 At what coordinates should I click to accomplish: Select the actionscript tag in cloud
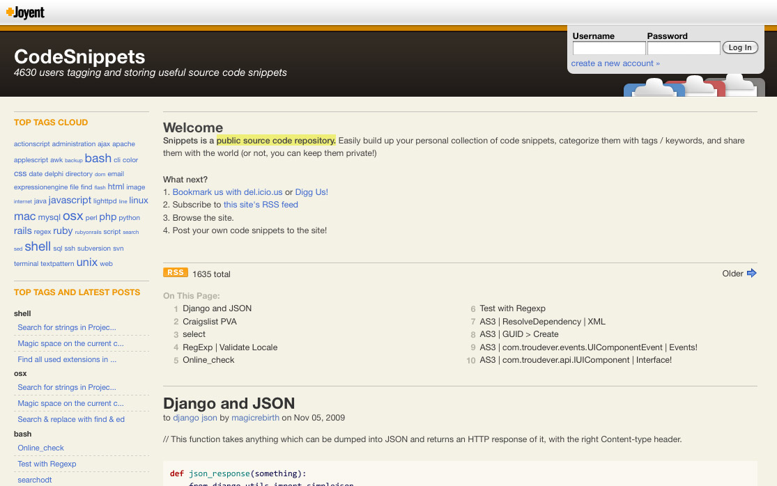(x=32, y=144)
